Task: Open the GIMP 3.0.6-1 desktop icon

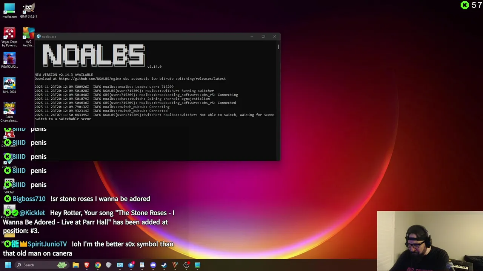Action: click(28, 11)
